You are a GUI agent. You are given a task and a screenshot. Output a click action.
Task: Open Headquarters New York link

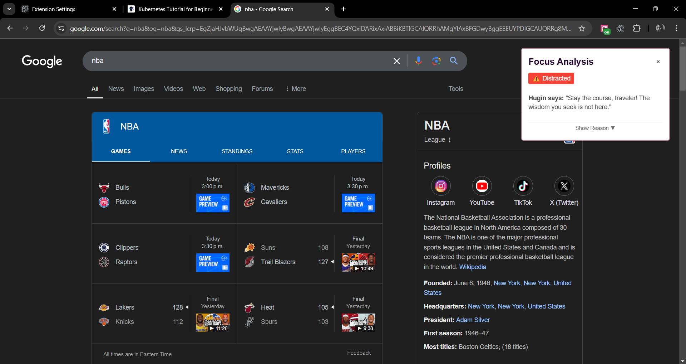tap(517, 306)
